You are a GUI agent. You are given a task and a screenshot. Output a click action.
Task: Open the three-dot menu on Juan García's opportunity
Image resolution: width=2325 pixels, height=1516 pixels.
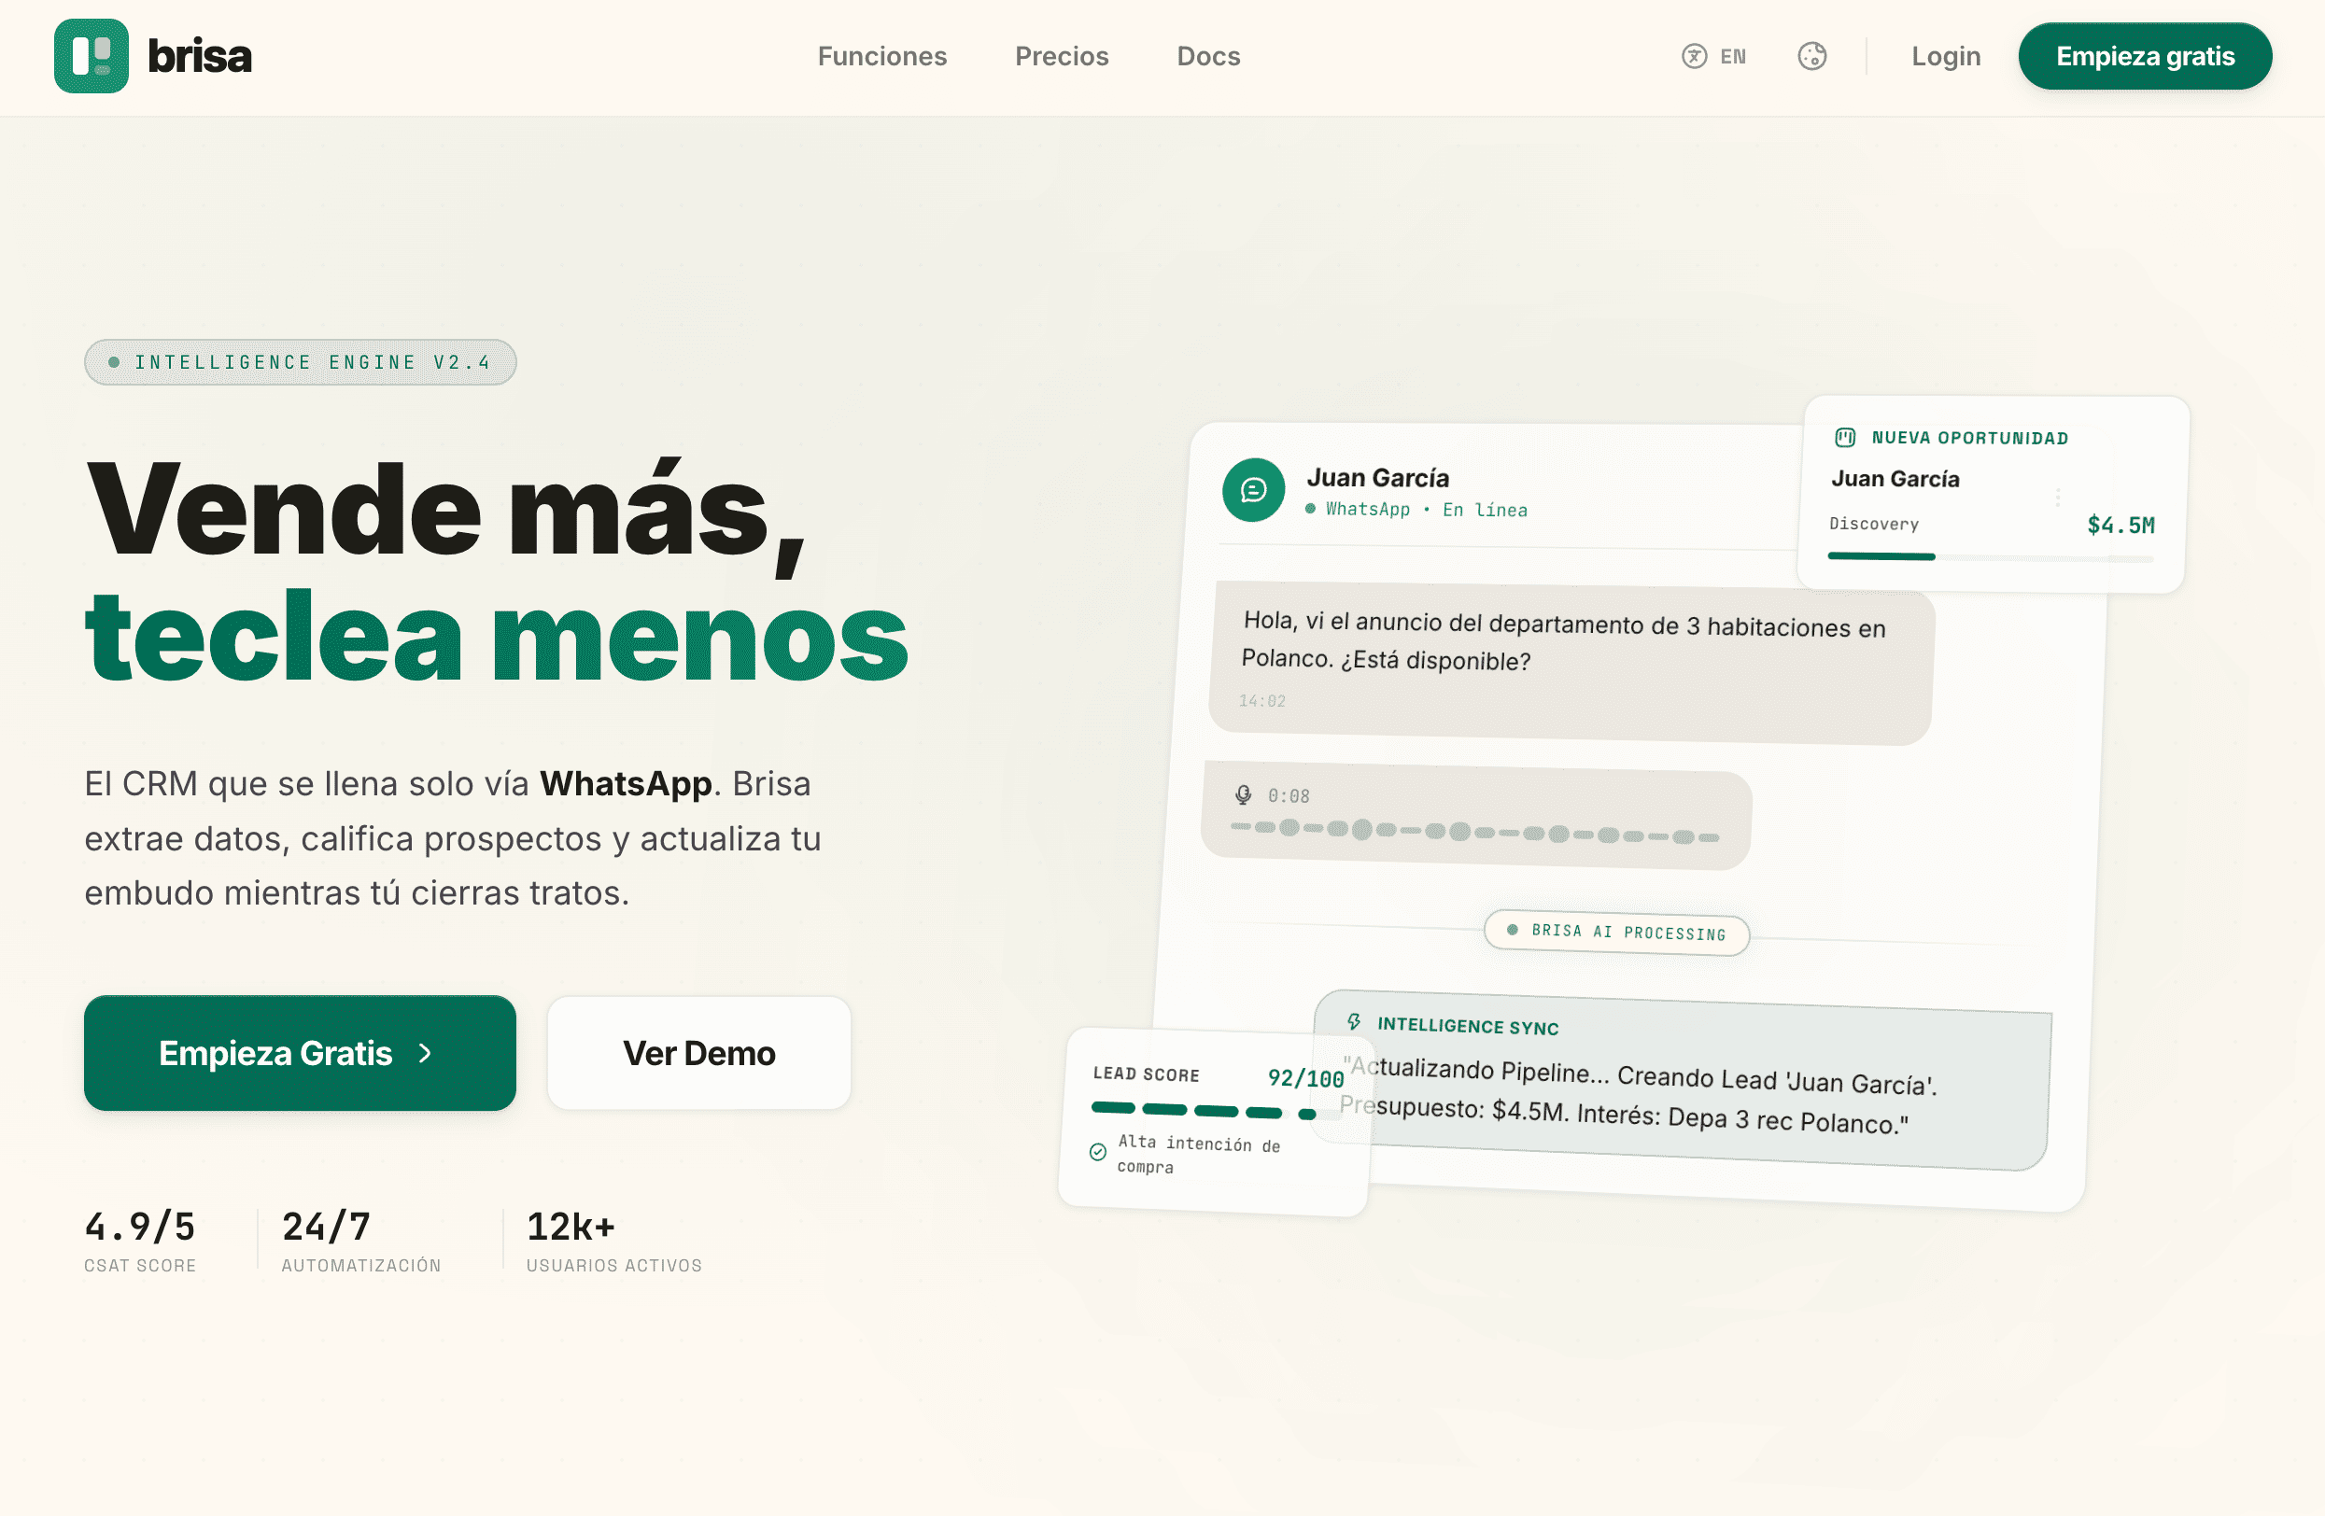2058,498
